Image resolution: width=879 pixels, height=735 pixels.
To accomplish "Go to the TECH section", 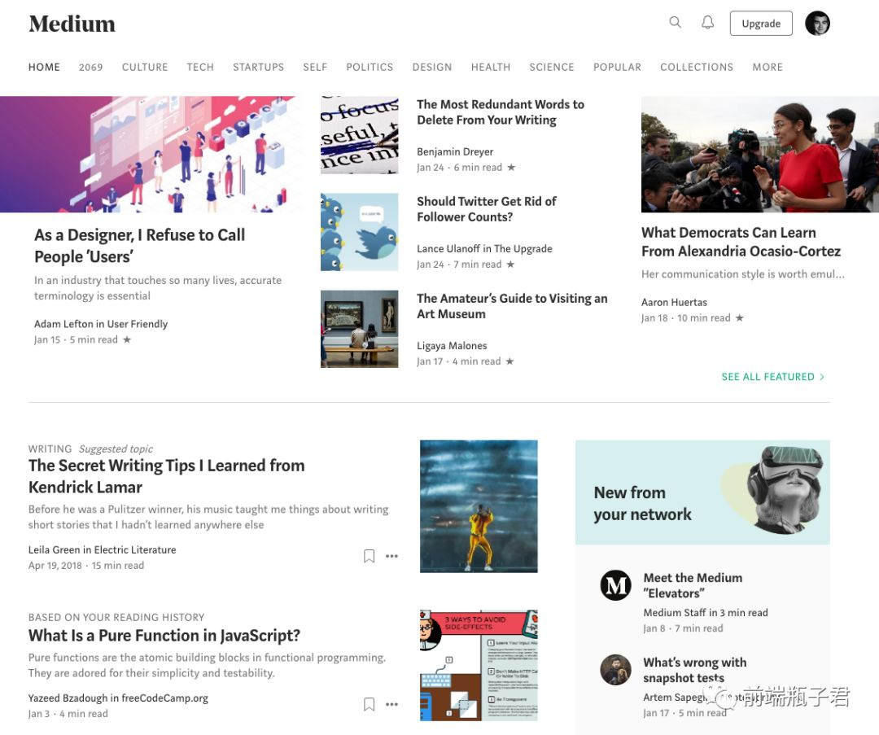I will [x=200, y=68].
